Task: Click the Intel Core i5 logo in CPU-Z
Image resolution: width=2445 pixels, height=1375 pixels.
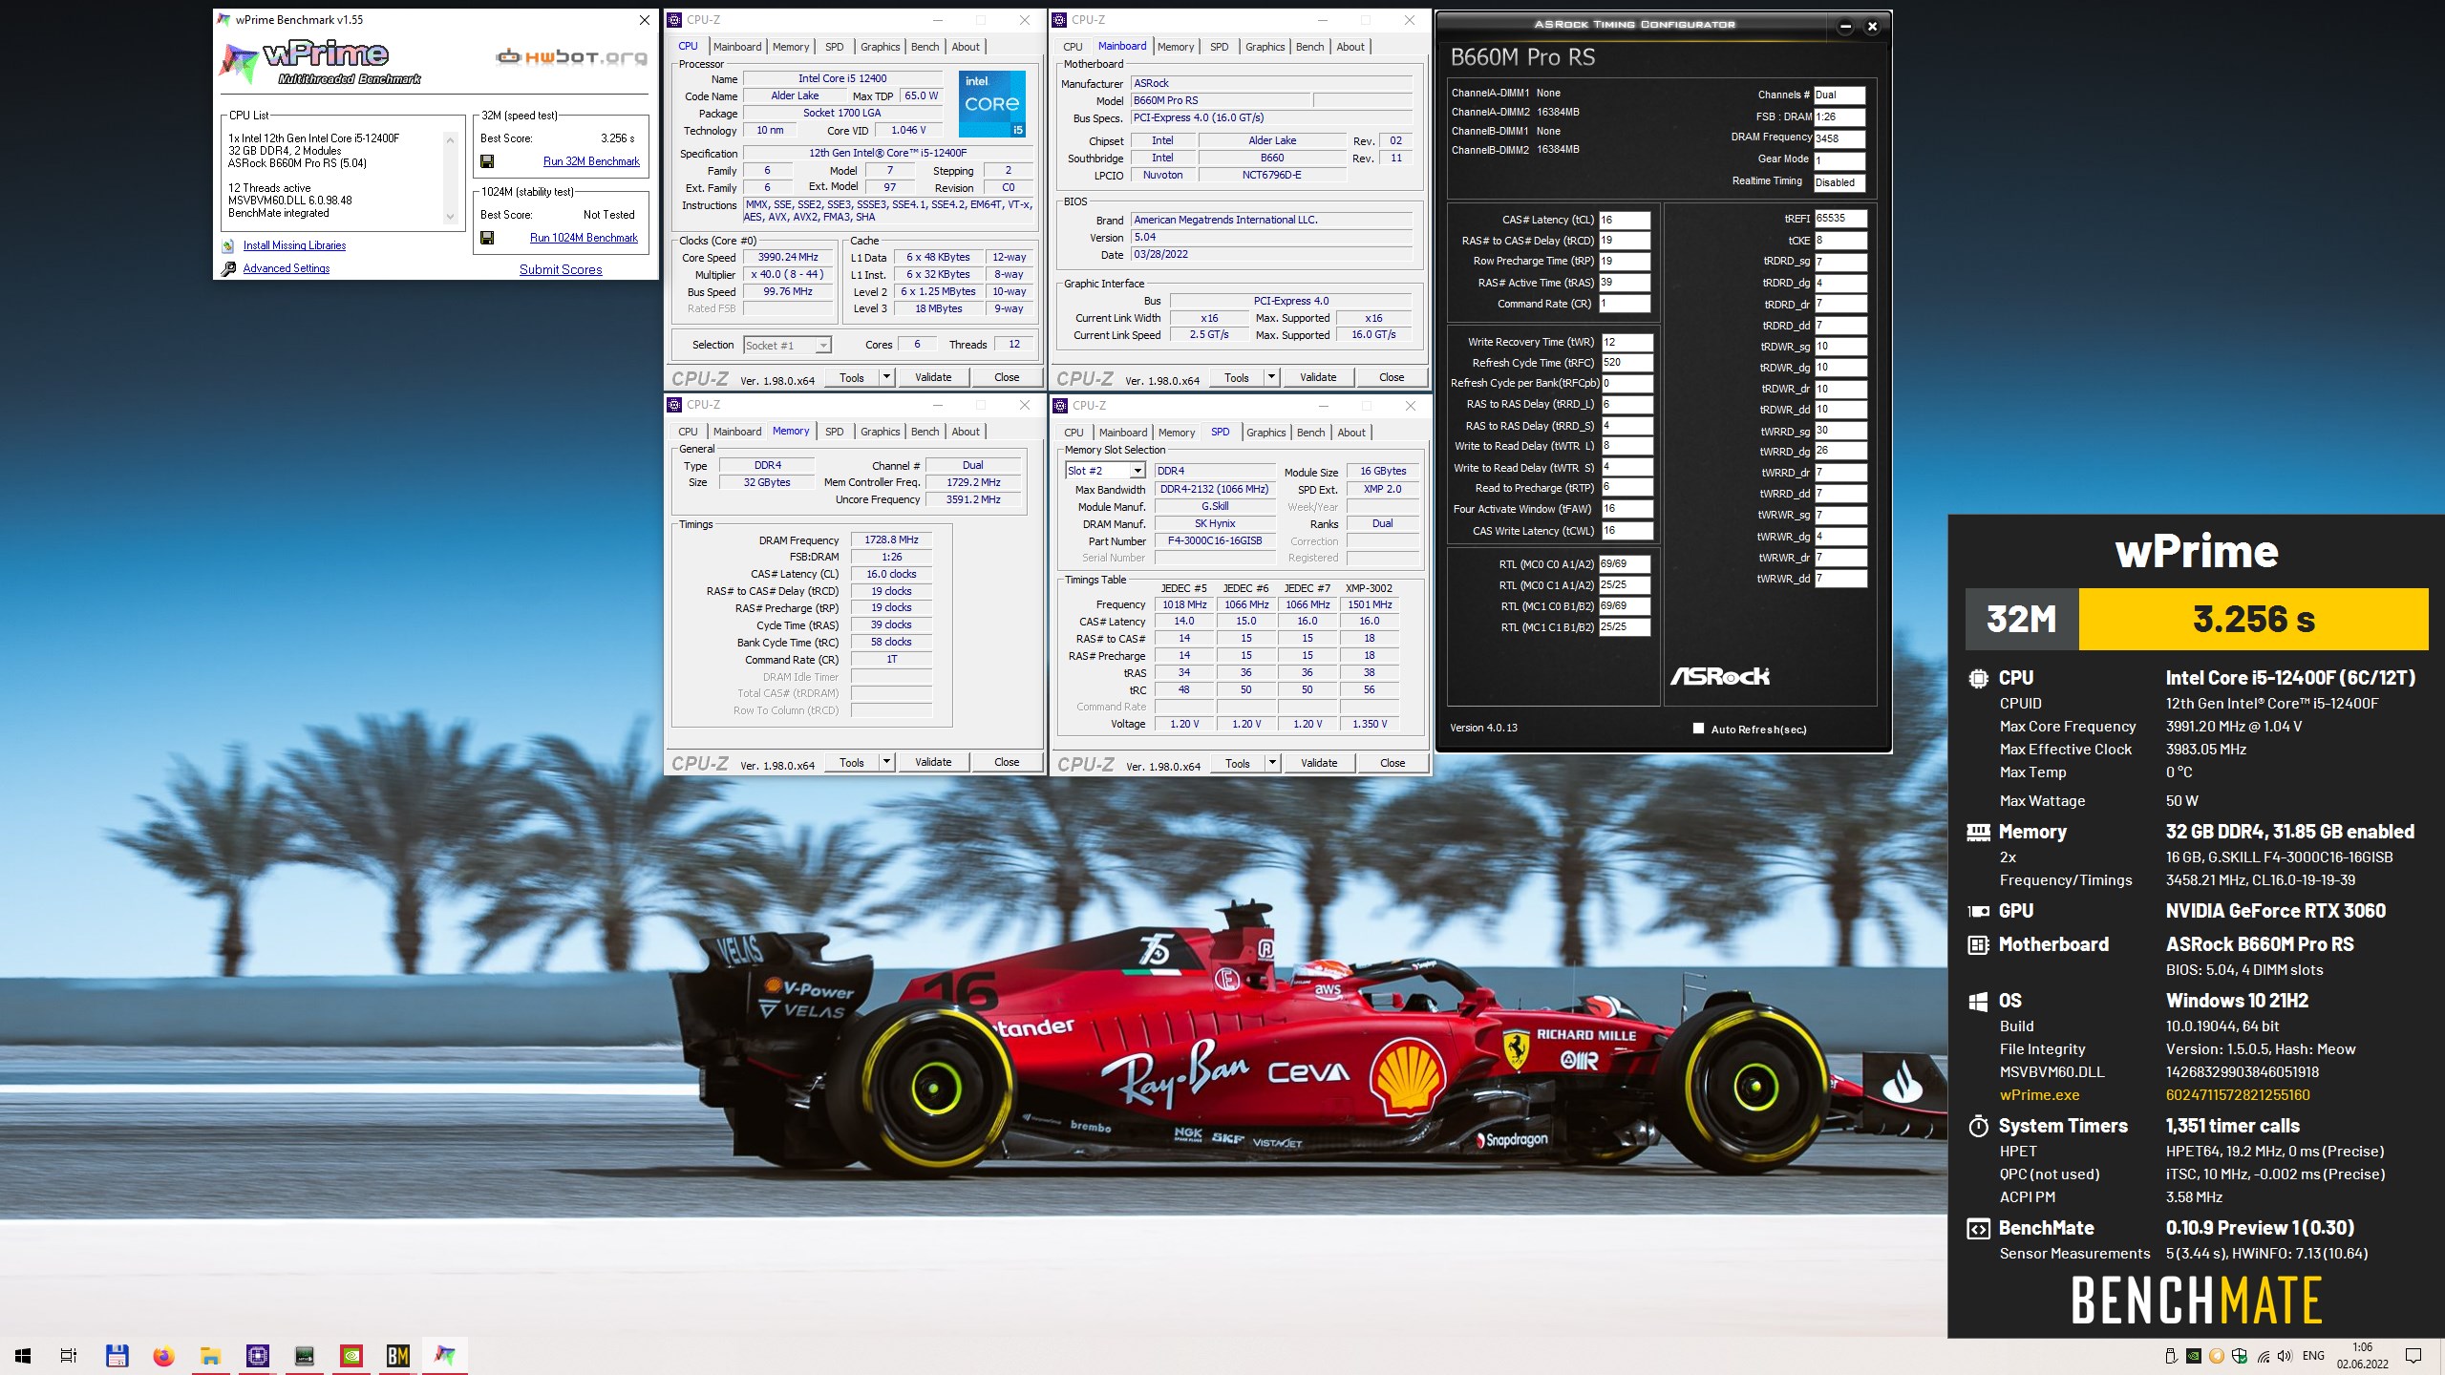Action: [992, 103]
